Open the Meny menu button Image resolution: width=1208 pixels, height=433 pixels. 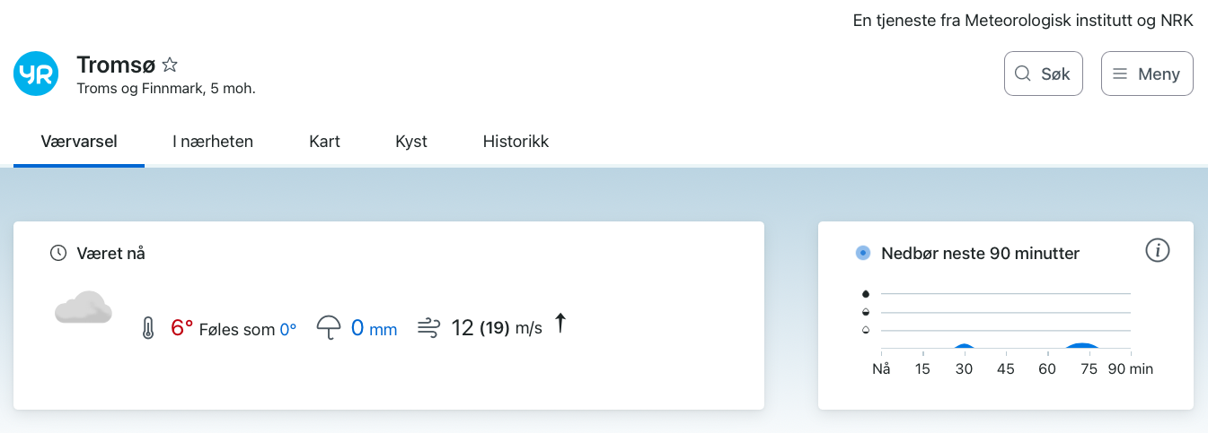[1147, 74]
